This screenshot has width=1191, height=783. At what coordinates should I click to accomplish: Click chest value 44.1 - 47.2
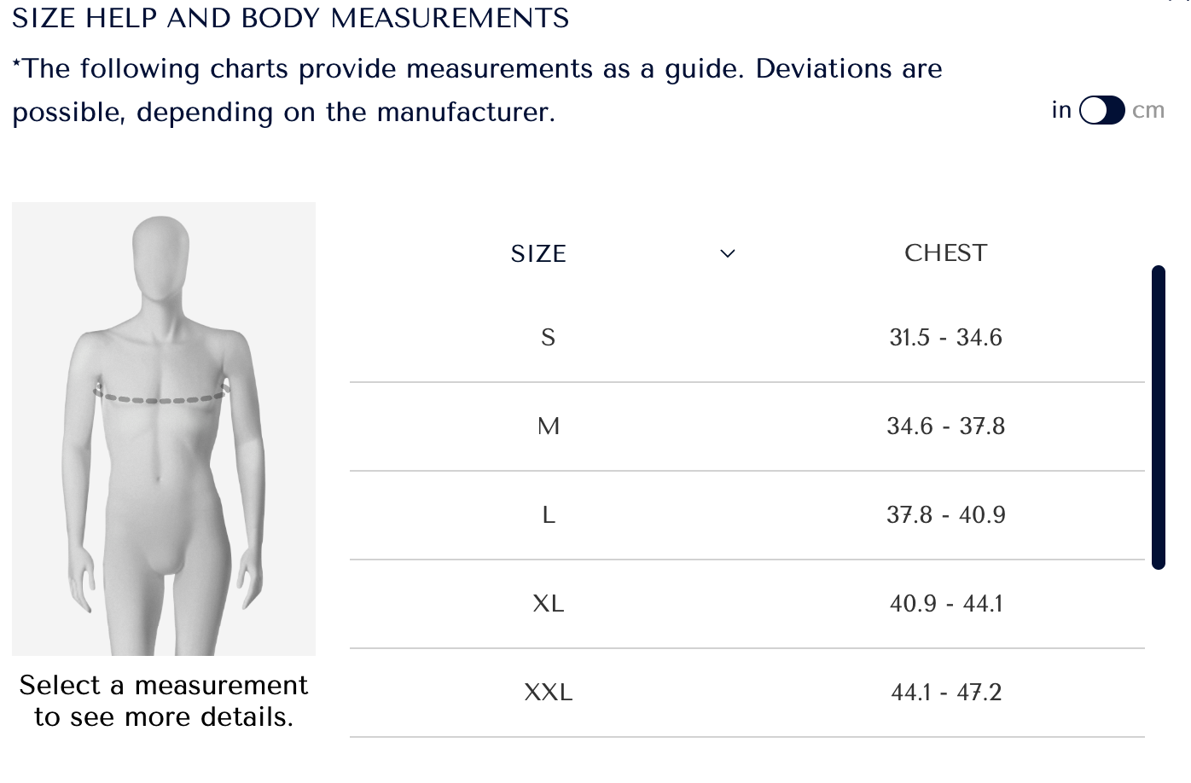point(945,693)
